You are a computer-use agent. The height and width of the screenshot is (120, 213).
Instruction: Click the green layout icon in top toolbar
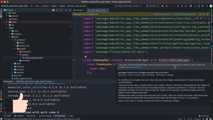click(195, 6)
